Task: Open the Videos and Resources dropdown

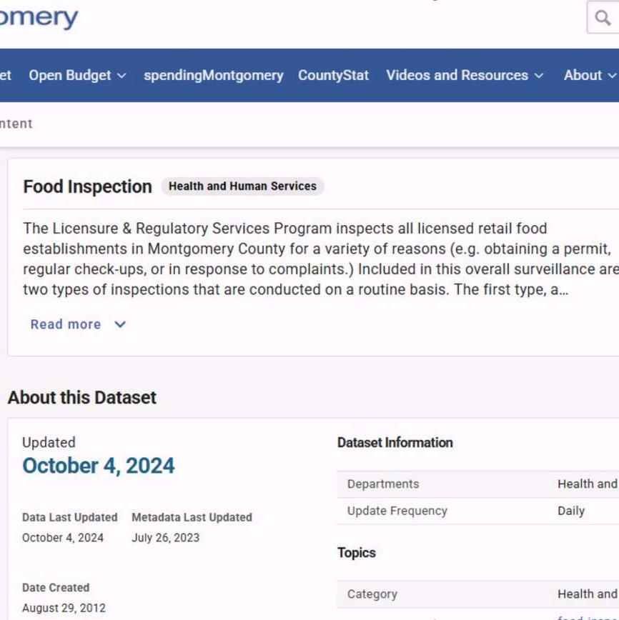Action: coord(465,75)
